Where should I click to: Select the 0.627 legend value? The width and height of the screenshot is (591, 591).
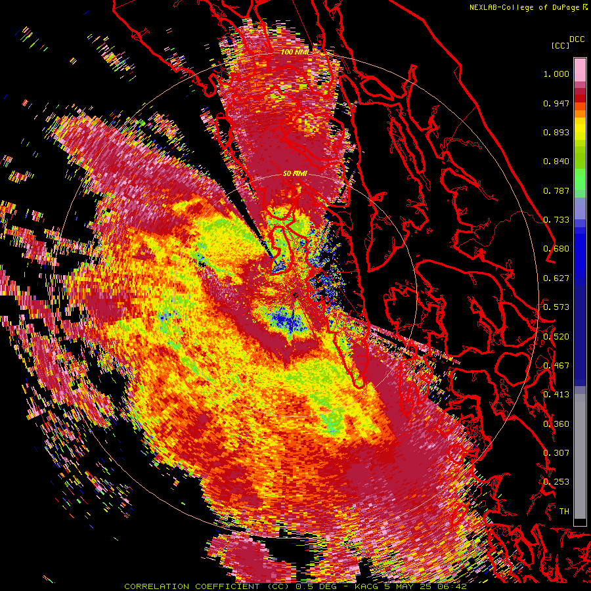coord(556,278)
